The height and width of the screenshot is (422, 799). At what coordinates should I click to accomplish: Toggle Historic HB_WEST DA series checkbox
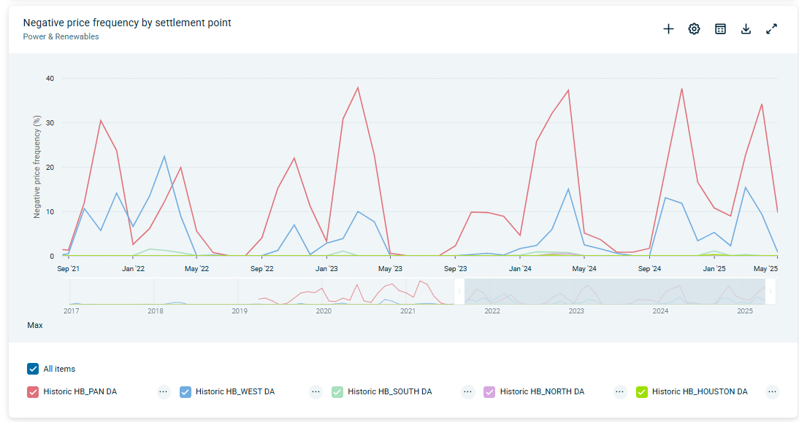[186, 391]
